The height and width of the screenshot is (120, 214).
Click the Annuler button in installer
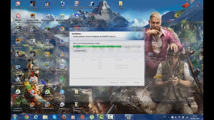point(137,82)
